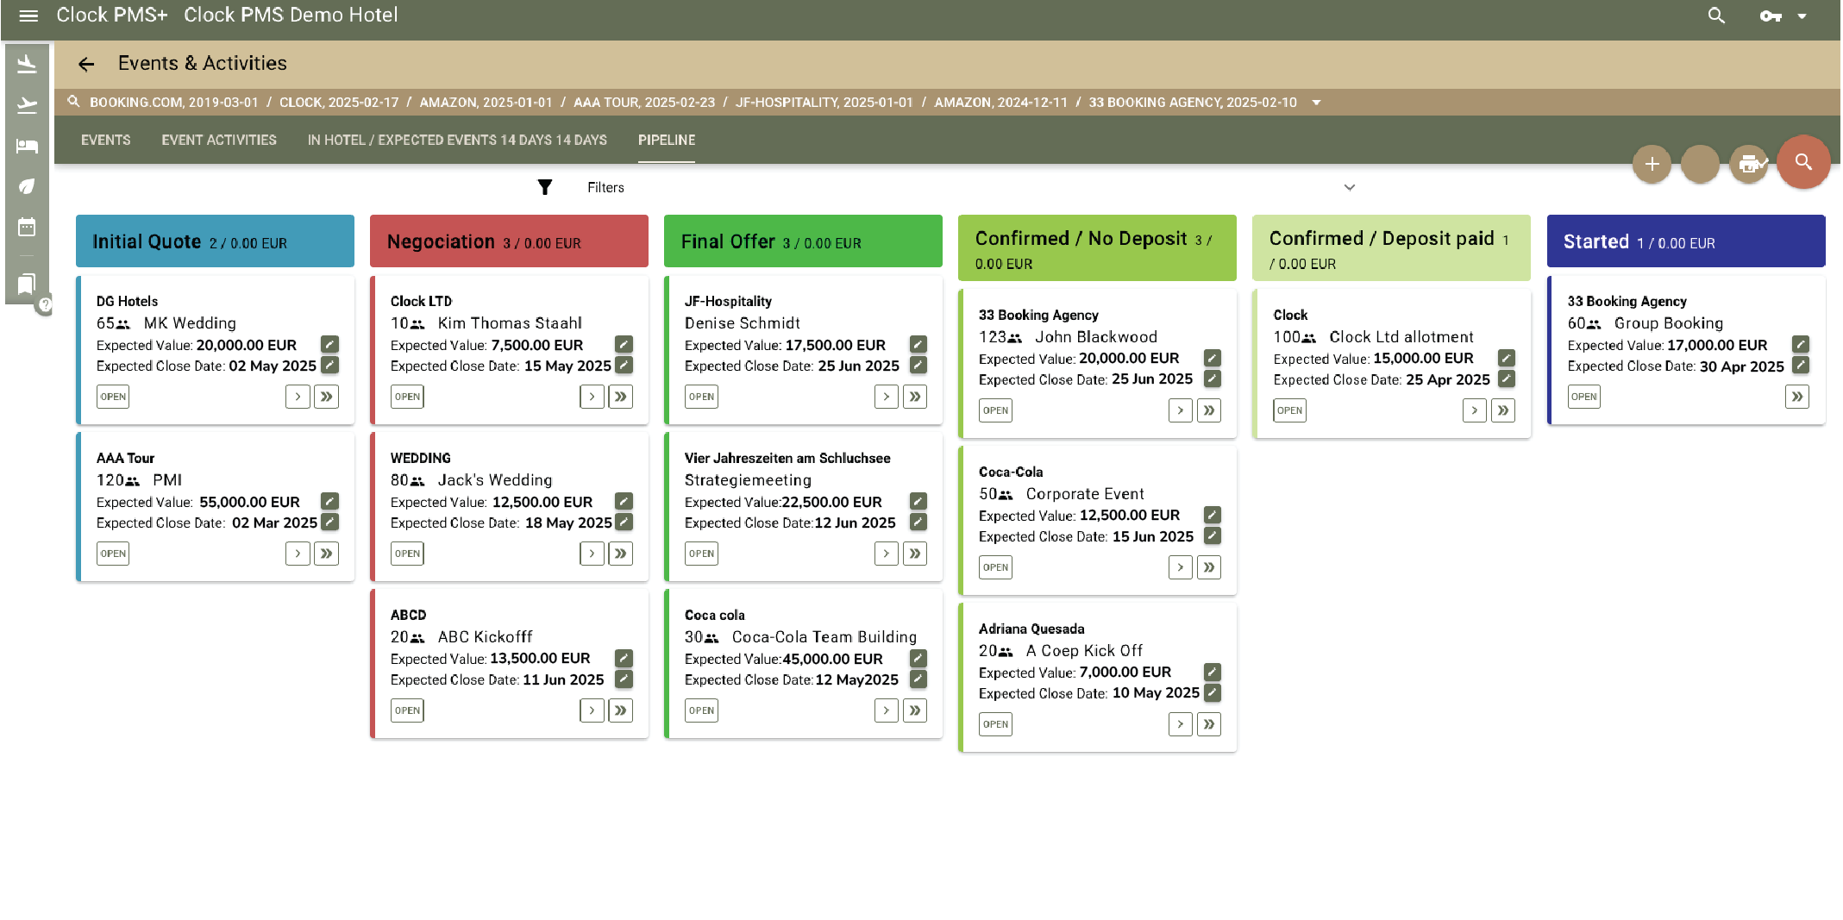The width and height of the screenshot is (1843, 920).
Task: Fast-forward Group Booking with double arrow
Action: pos(1796,397)
